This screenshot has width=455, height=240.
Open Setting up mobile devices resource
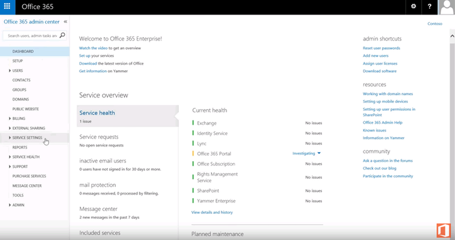[385, 101]
